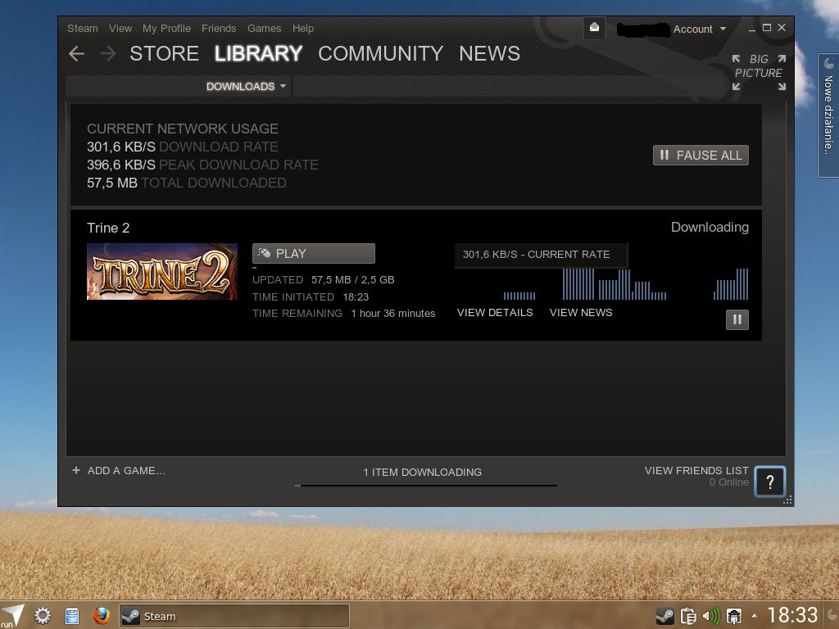Click the Play button for Trine 2
839x629 pixels.
(314, 254)
